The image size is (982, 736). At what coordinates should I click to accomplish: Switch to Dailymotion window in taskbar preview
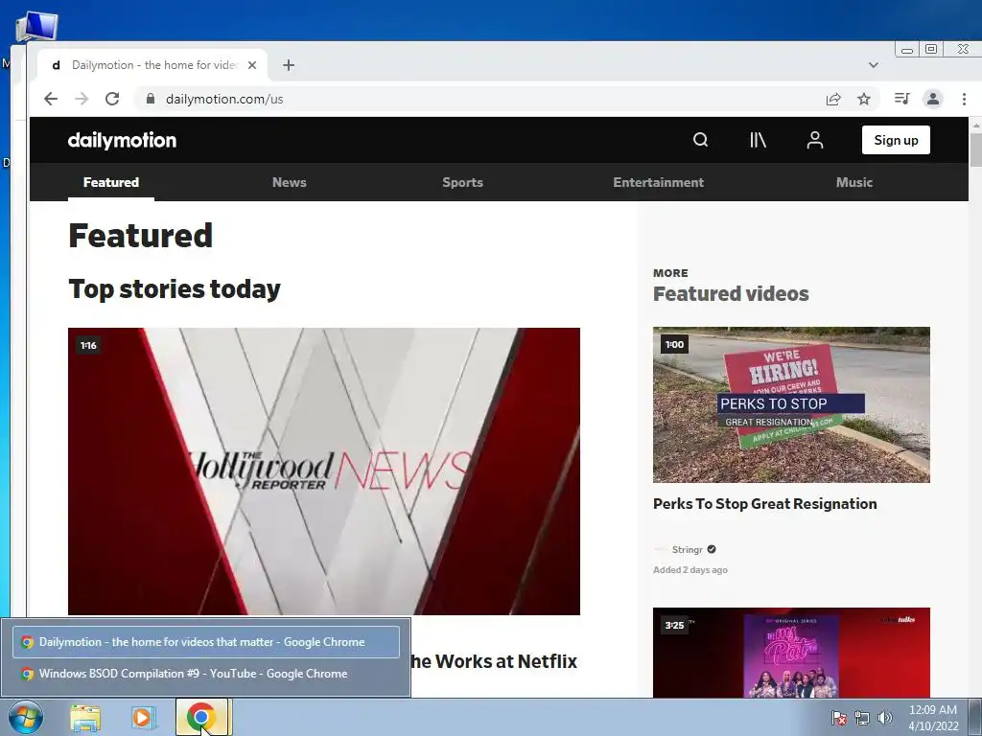(206, 641)
